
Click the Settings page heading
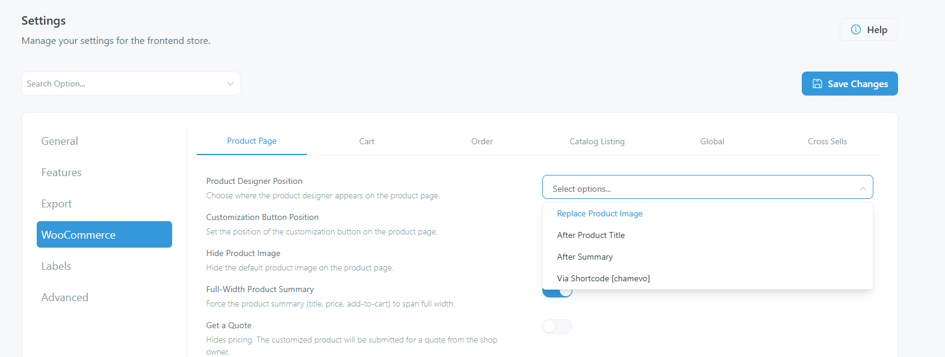43,20
